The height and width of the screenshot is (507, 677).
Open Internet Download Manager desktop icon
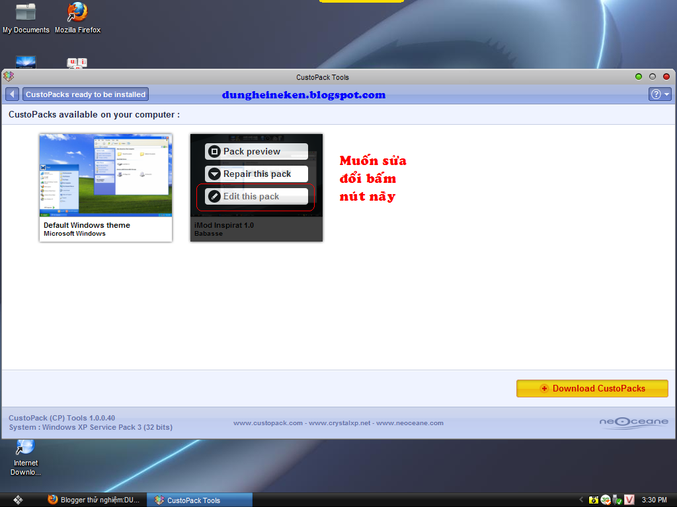pyautogui.click(x=26, y=458)
